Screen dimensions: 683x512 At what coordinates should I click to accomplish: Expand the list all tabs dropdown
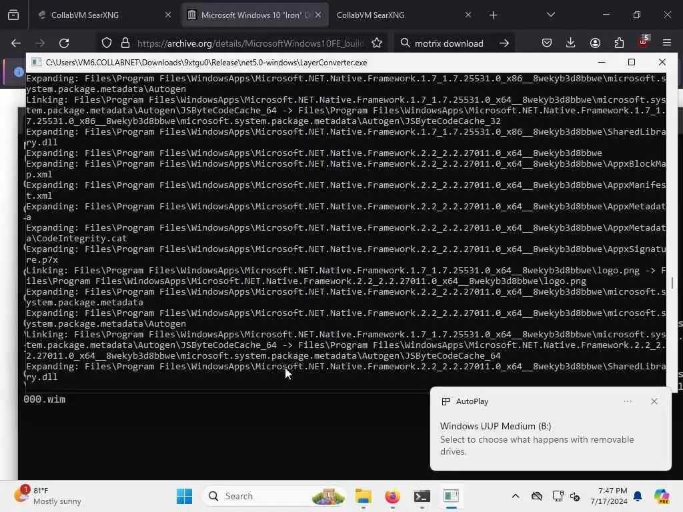[550, 15]
